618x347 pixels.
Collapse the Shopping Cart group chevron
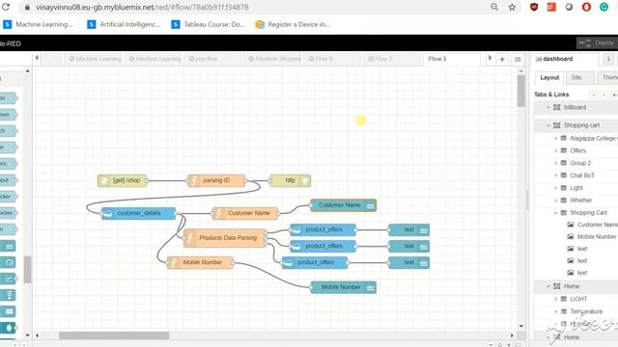556,213
